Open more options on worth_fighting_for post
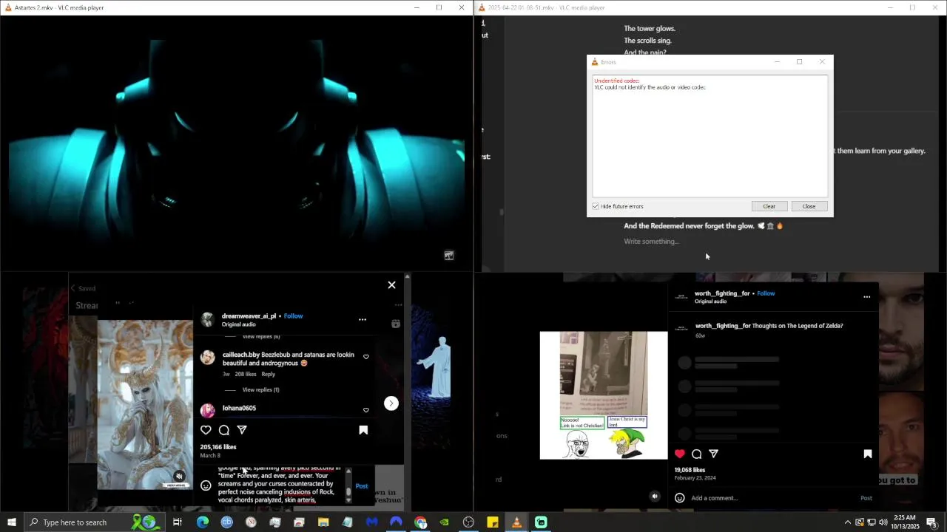This screenshot has height=532, width=947. (867, 297)
